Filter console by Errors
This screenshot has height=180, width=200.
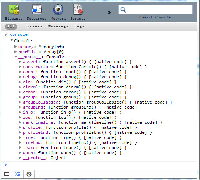click(34, 26)
